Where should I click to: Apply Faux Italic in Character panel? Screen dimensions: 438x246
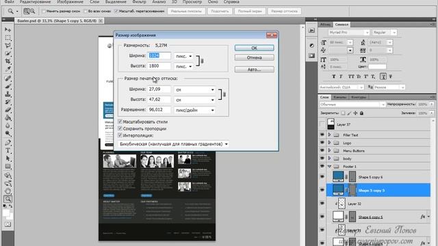tap(341, 77)
